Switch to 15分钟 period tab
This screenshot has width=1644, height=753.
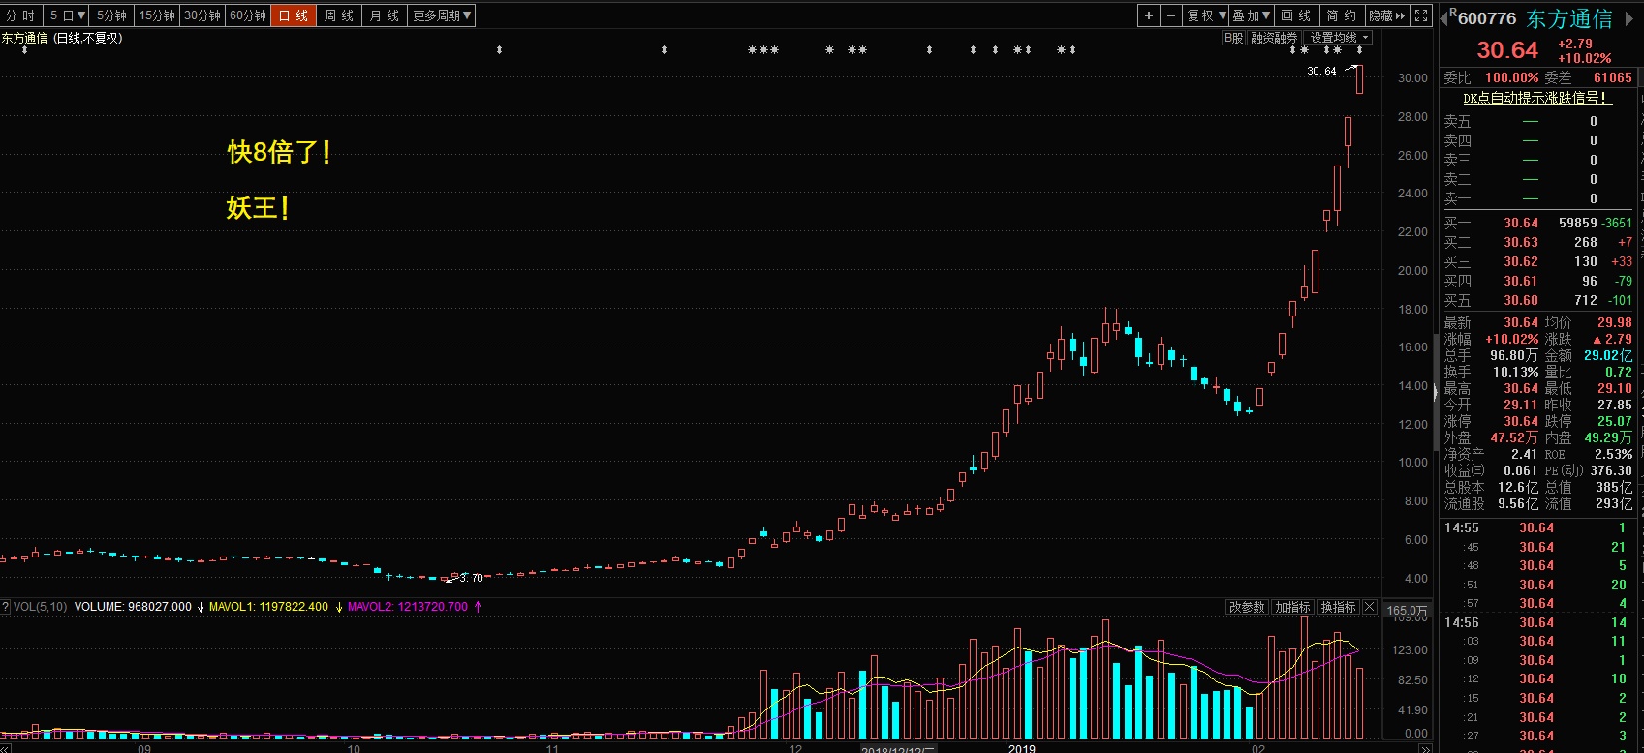pos(157,15)
